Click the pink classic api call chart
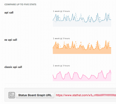Image resolution: width=116 pixels, height=104 pixels. [x=82, y=75]
